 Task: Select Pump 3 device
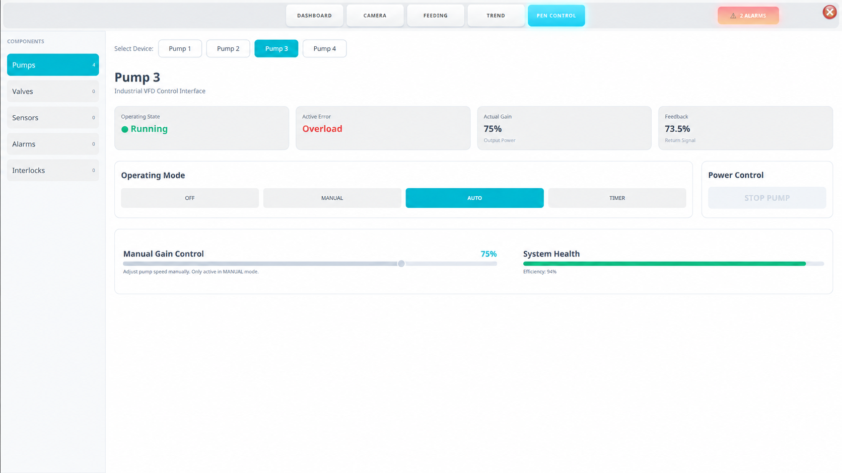(x=276, y=48)
